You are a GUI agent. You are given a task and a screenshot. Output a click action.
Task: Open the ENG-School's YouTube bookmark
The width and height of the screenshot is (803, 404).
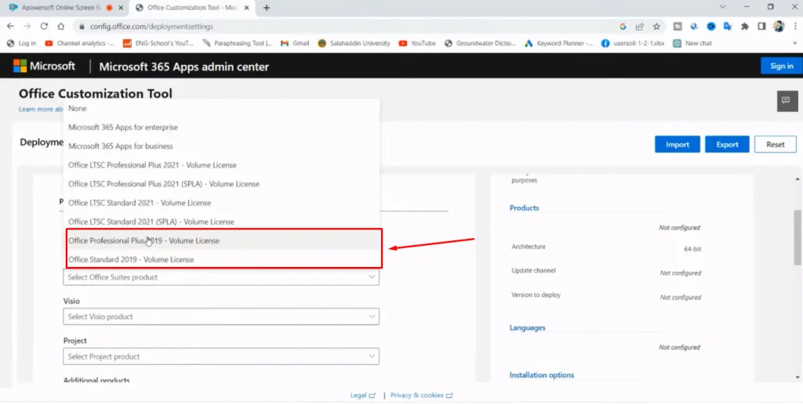[158, 44]
